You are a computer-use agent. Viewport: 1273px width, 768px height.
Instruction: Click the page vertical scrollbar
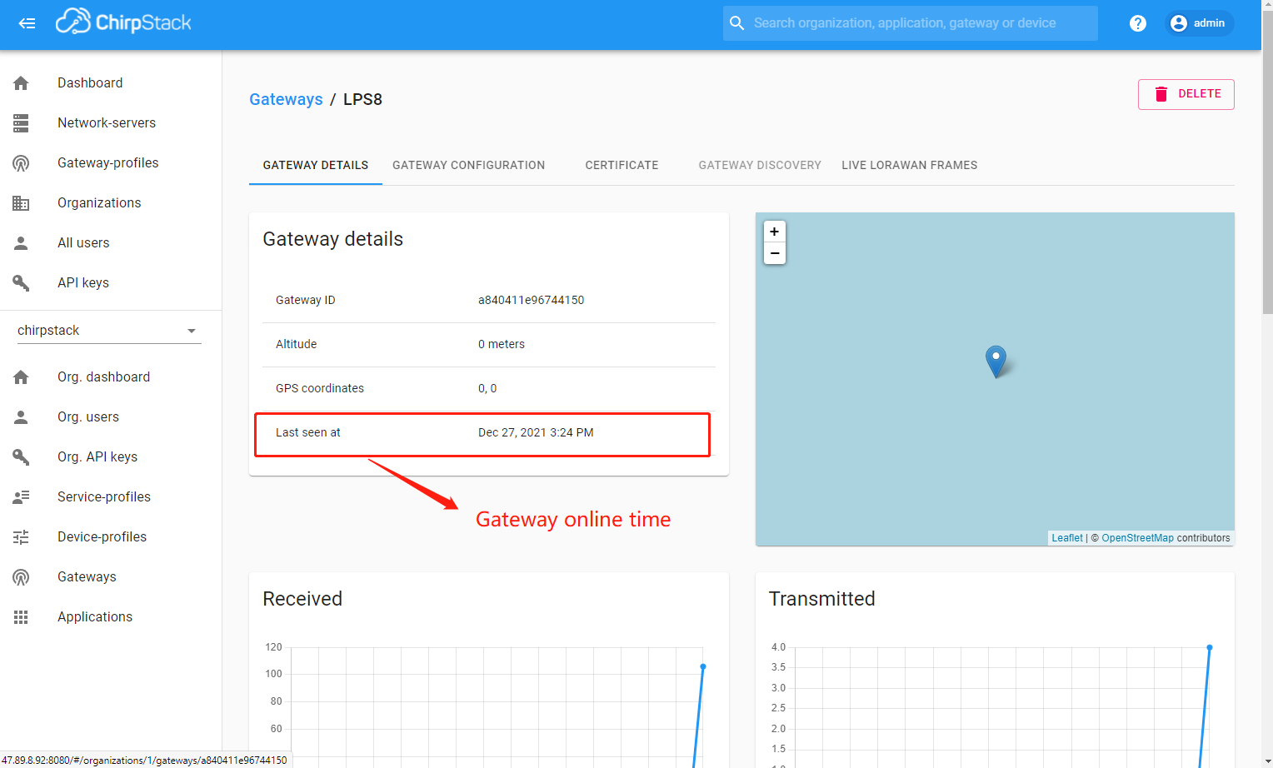[1267, 167]
